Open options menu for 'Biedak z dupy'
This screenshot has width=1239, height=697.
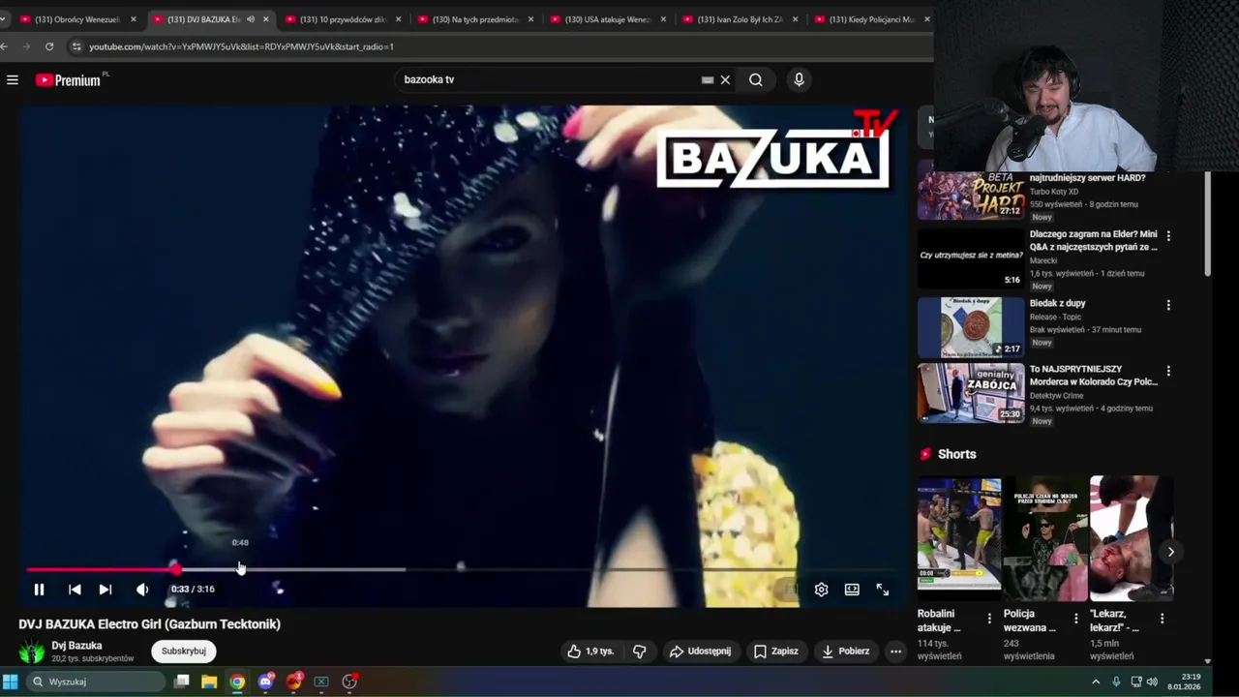1168,305
